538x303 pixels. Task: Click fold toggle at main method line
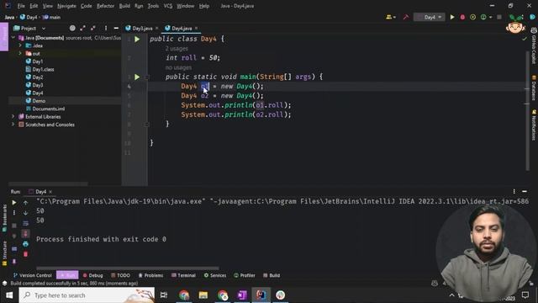pyautogui.click(x=147, y=77)
